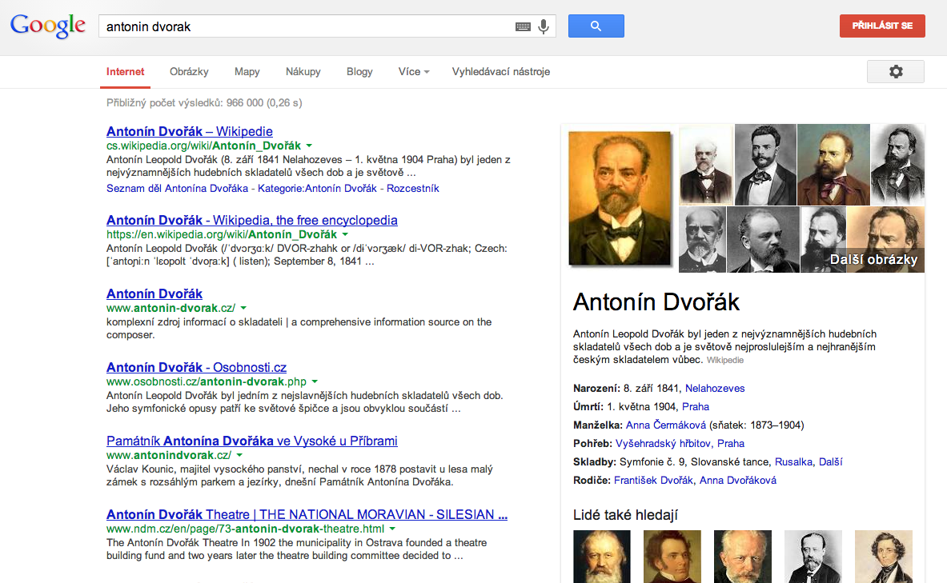Screen dimensions: 947x583
Task: Open Vyhledávací nástroje
Action: click(x=500, y=72)
